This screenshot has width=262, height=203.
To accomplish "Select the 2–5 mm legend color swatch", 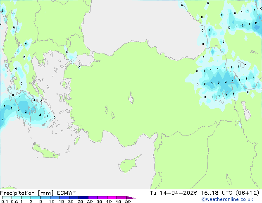I will [x=36, y=198].
